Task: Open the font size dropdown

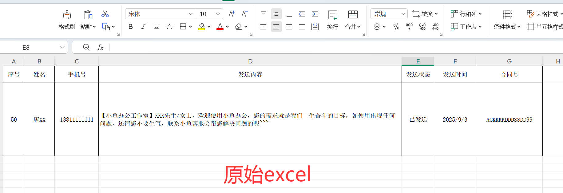Action: tap(218, 14)
